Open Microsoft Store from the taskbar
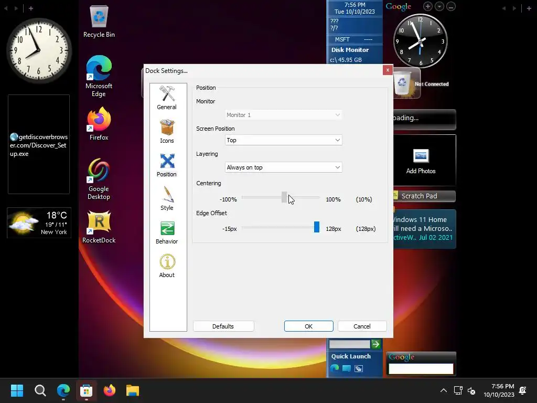 (87, 390)
